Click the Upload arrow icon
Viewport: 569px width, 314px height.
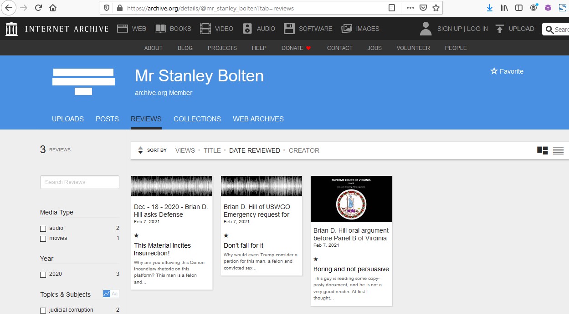tap(500, 29)
